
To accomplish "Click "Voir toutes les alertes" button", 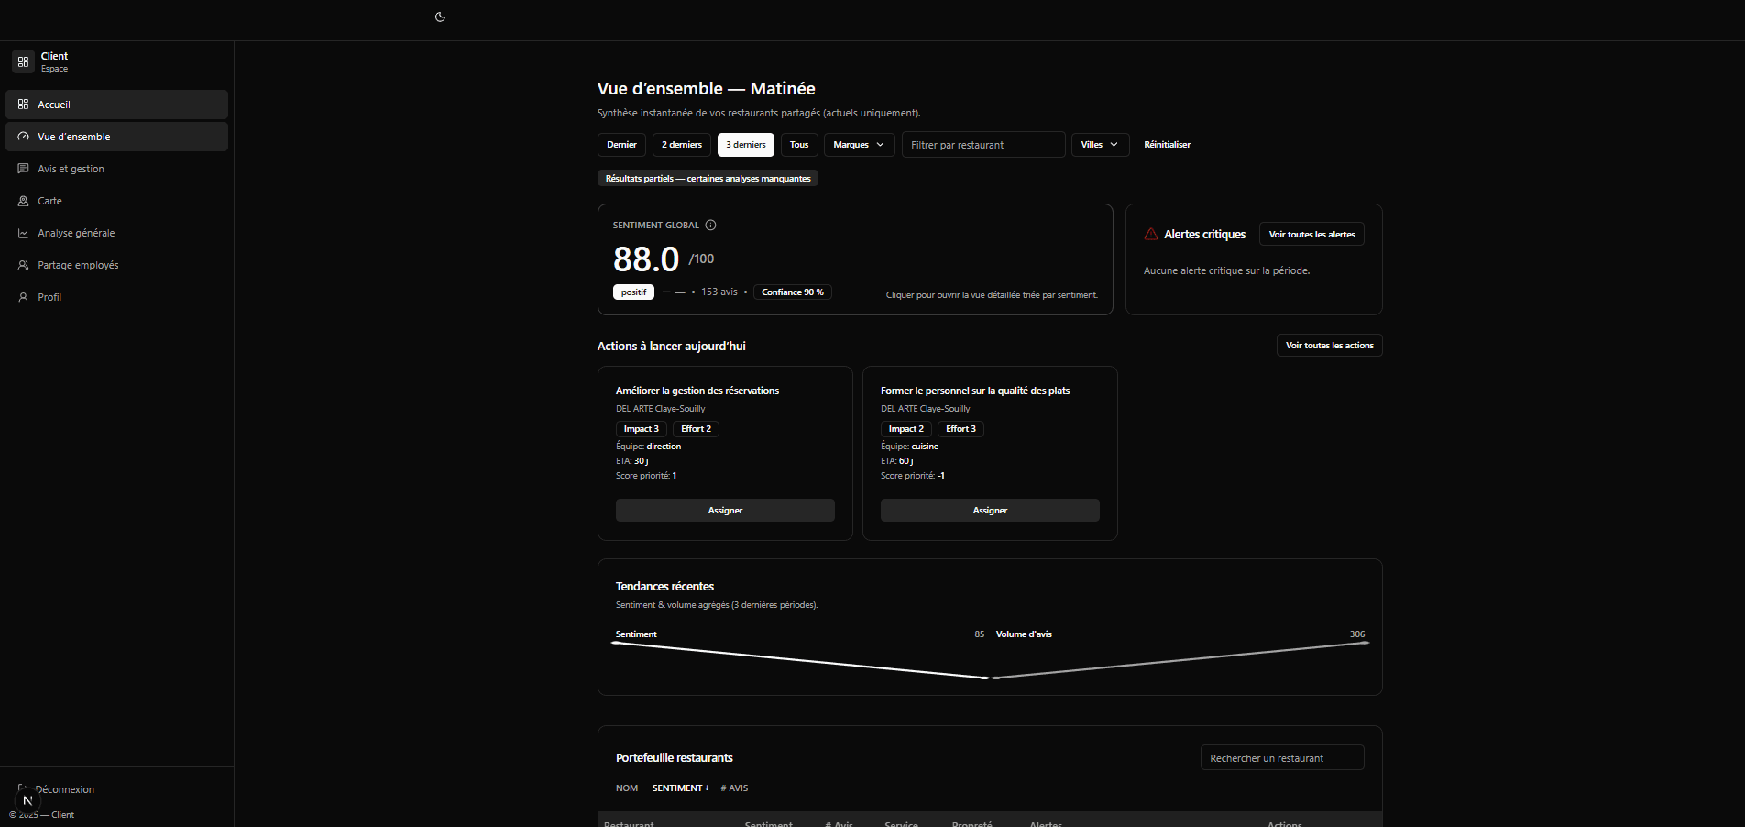I will tap(1311, 235).
